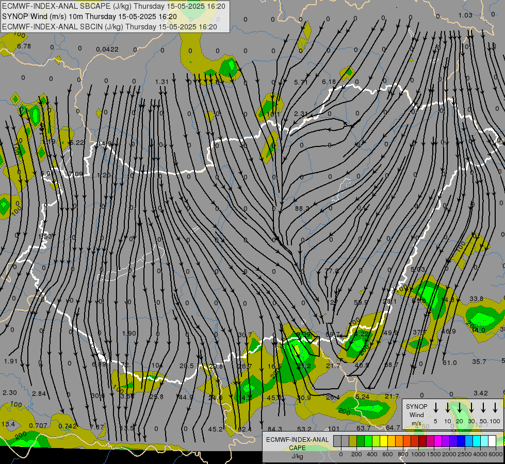Click the 7.09 map value

point(76,174)
